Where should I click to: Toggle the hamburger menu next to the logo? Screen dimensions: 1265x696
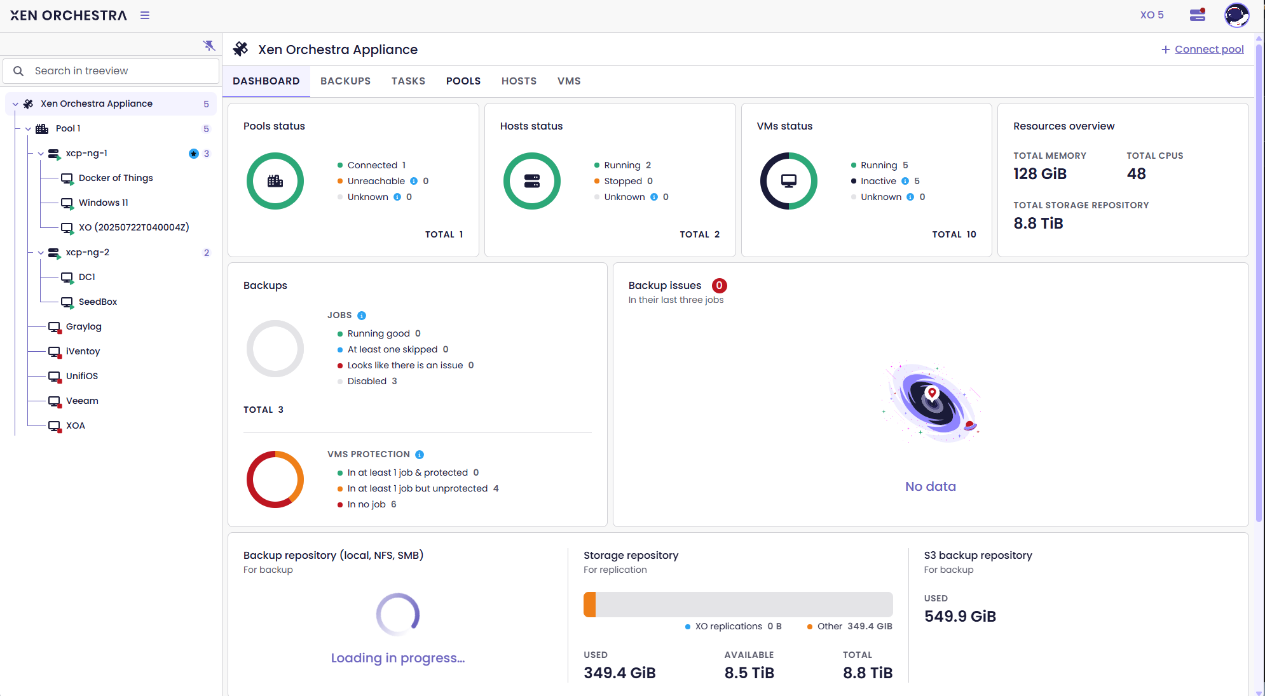pyautogui.click(x=145, y=15)
